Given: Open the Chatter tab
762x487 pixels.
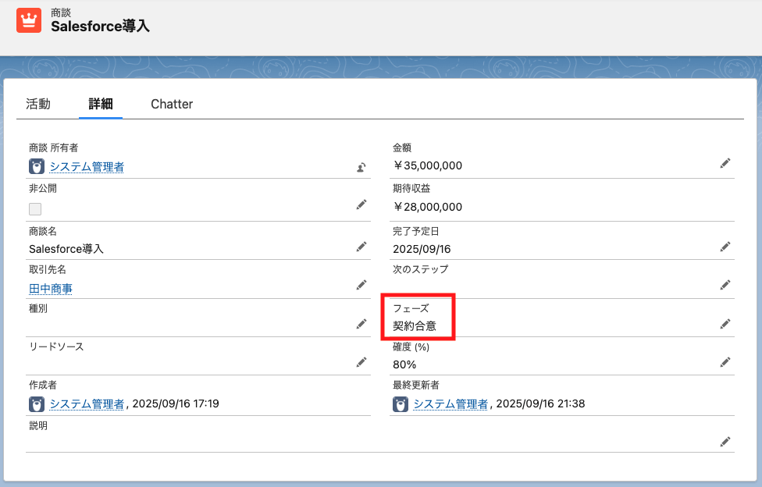Looking at the screenshot, I should (172, 104).
